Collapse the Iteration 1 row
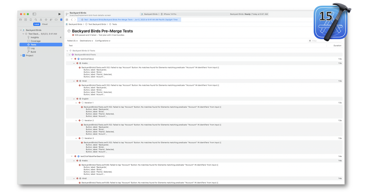The height and width of the screenshot is (196, 365). (x=76, y=103)
